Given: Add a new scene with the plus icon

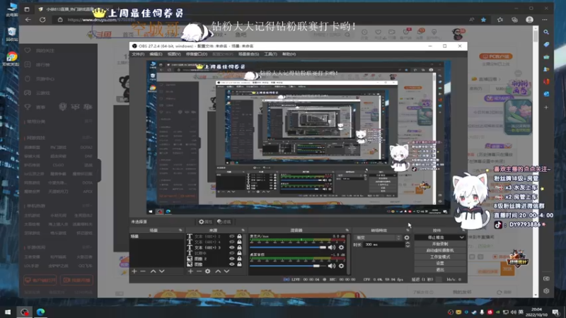Looking at the screenshot, I should tap(134, 271).
